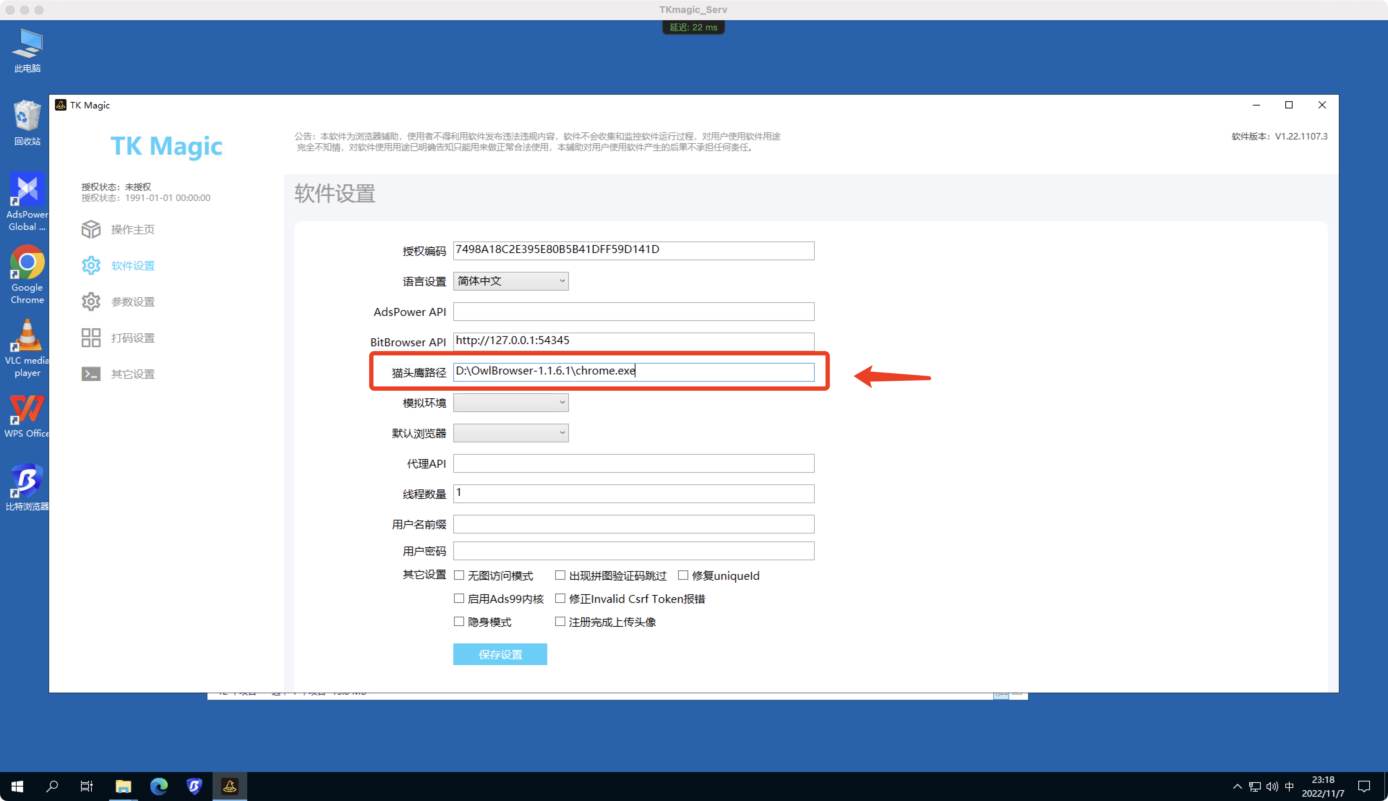Enable 隐身模式
This screenshot has height=801, width=1388.
pyautogui.click(x=459, y=621)
